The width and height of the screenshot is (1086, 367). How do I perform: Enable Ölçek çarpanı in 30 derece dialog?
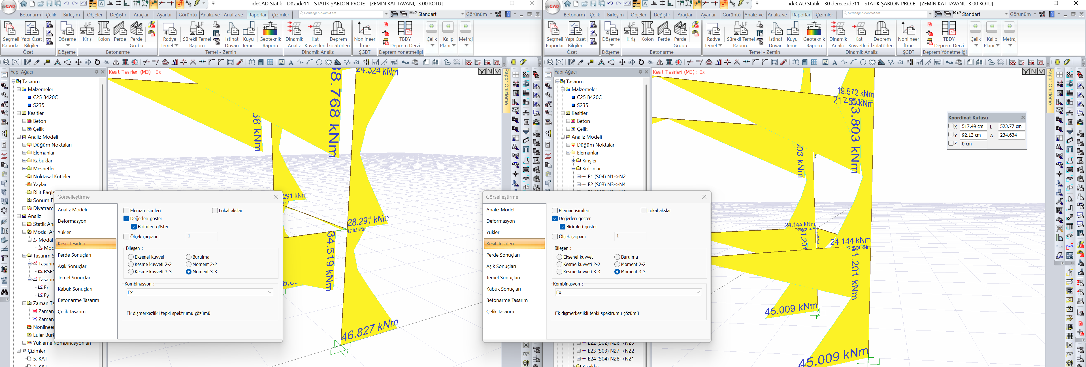tap(555, 237)
